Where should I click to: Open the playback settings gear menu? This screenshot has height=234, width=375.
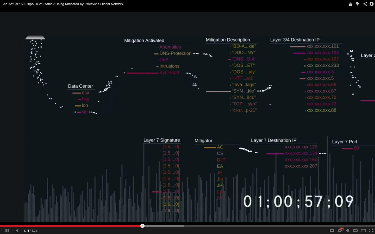[340, 230]
